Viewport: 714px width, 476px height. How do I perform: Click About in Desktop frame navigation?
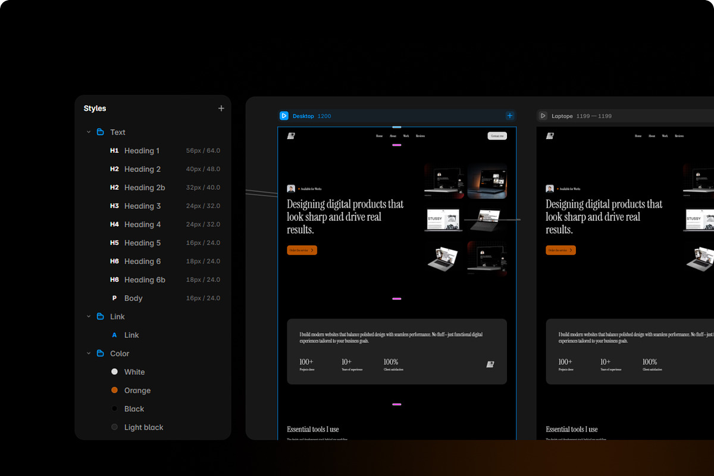393,136
